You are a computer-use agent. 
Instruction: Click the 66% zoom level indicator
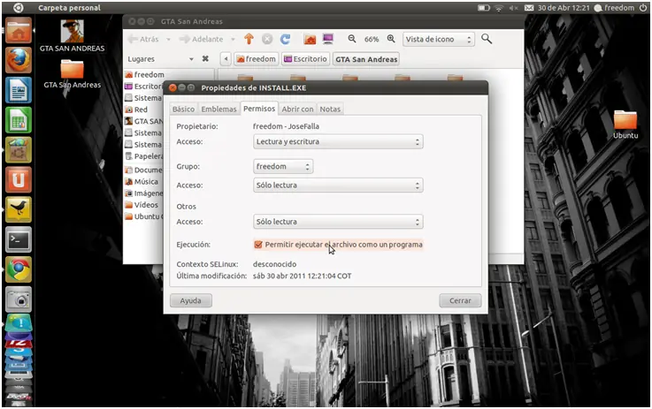tap(372, 40)
